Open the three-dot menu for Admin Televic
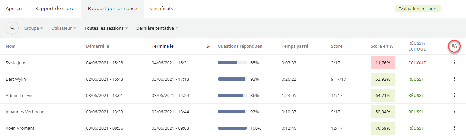This screenshot has height=136, width=466. pyautogui.click(x=454, y=95)
